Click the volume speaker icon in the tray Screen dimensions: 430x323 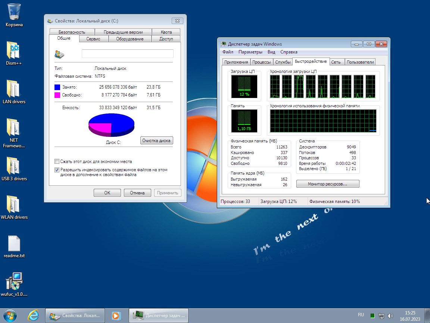pyautogui.click(x=390, y=315)
